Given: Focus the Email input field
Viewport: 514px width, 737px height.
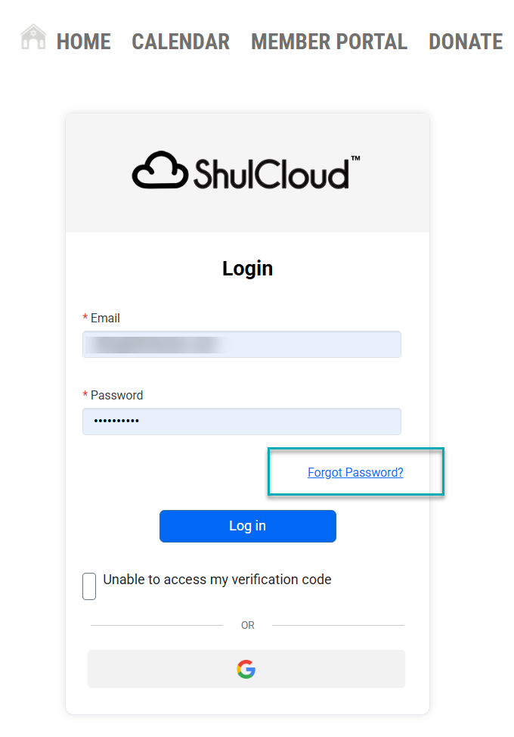Looking at the screenshot, I should (241, 344).
